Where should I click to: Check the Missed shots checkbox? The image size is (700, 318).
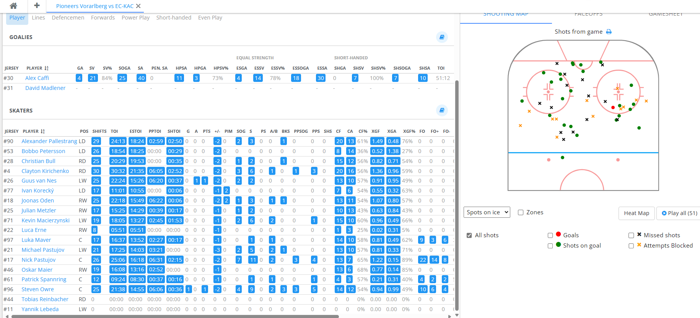pyautogui.click(x=631, y=235)
